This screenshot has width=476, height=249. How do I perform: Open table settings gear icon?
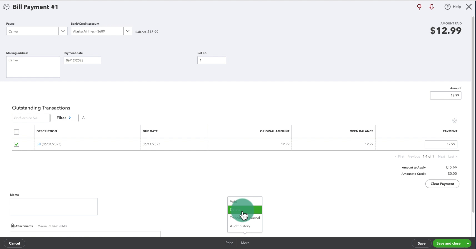point(454,121)
